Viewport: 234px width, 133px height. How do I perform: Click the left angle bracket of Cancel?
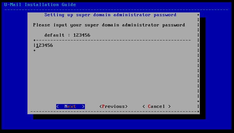coord(144,107)
